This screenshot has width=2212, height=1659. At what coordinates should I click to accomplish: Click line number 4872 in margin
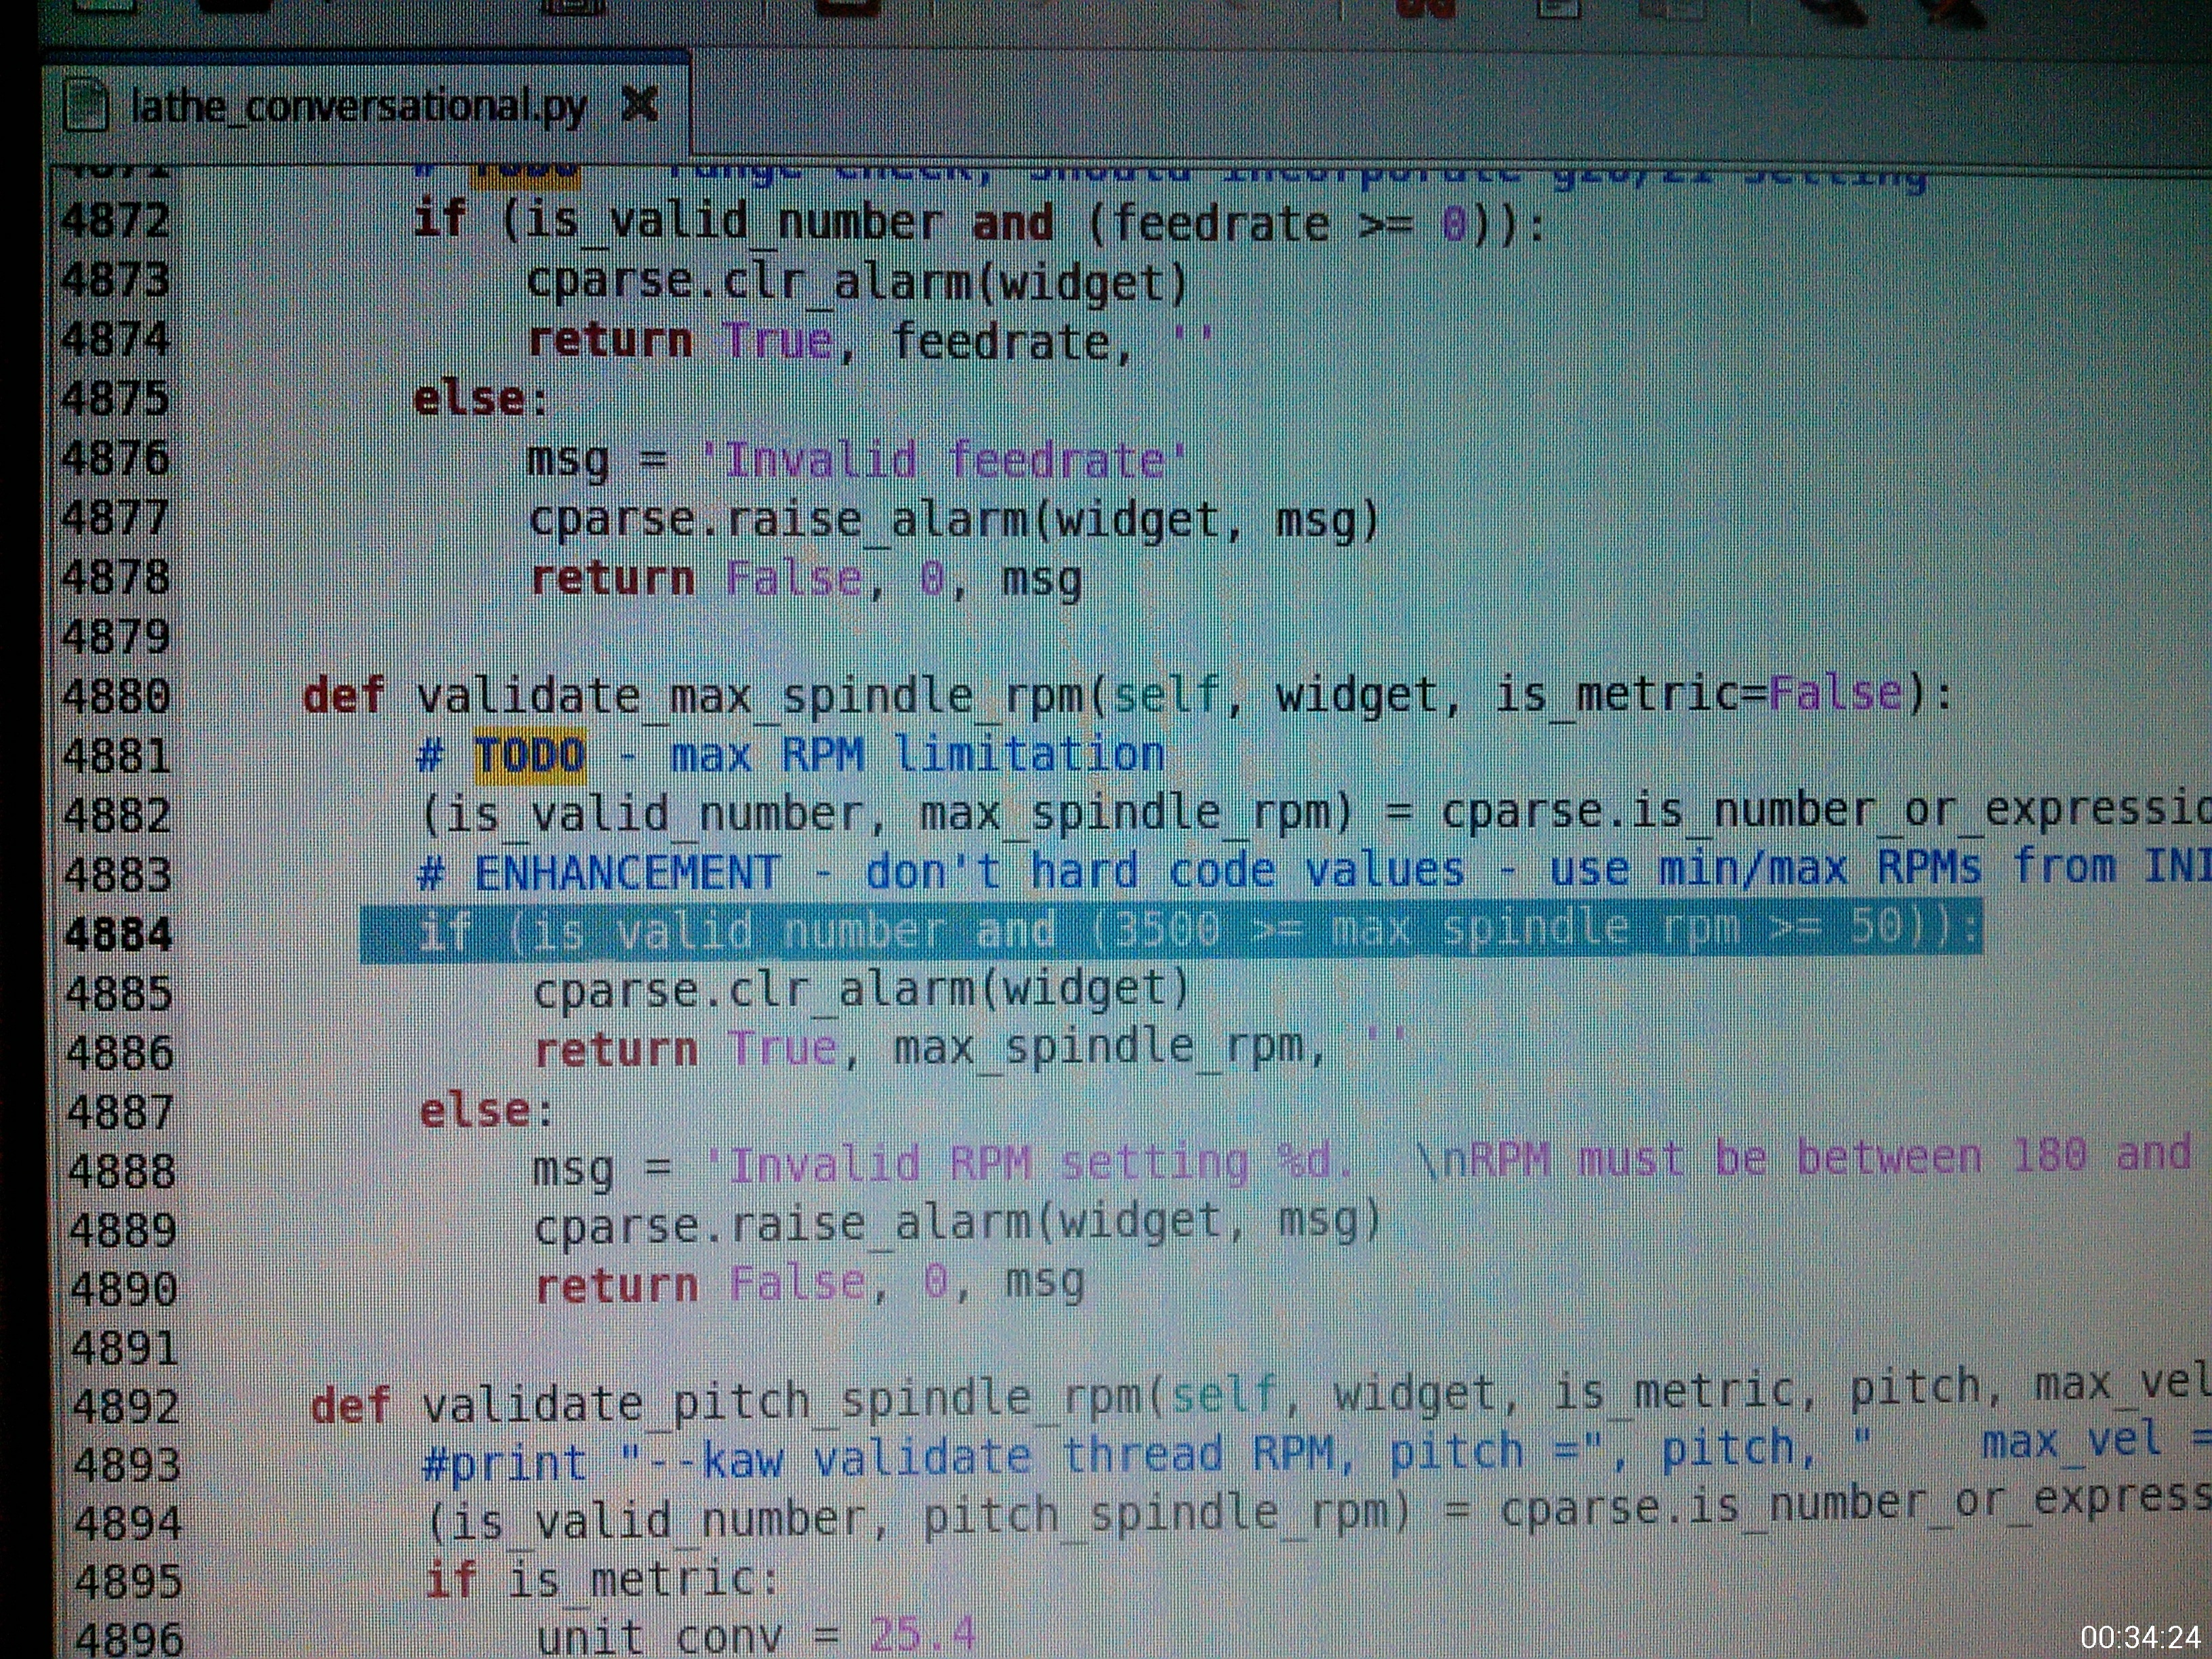114,221
